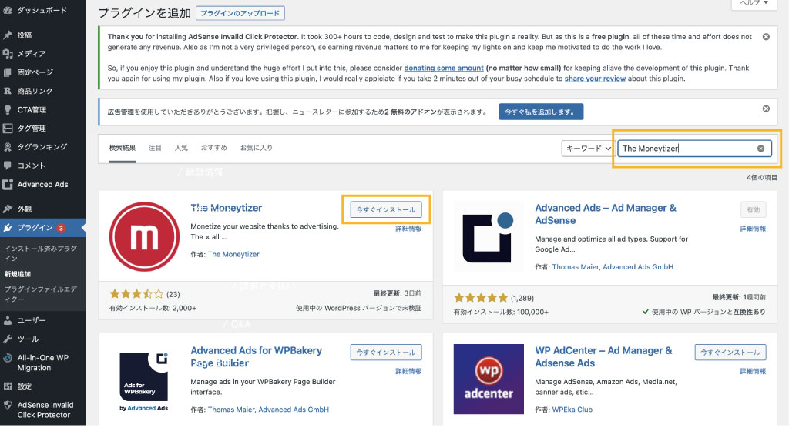Click The Moneytizer red logo thumbnail
The width and height of the screenshot is (789, 428).
point(144,236)
